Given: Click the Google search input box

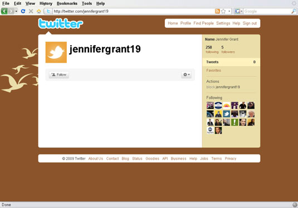Looking at the screenshot, I should point(267,11).
